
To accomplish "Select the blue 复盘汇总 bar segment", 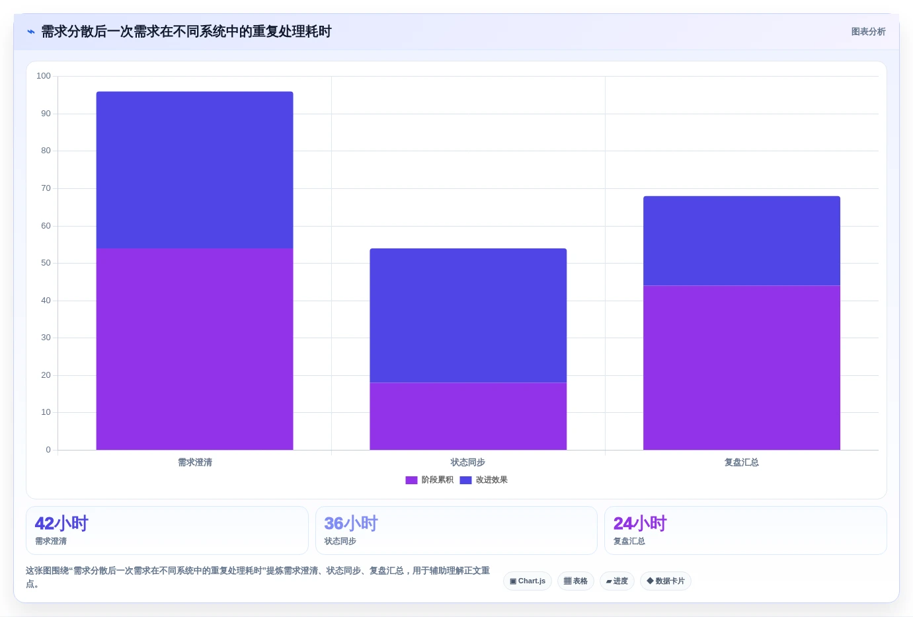I will [x=742, y=241].
